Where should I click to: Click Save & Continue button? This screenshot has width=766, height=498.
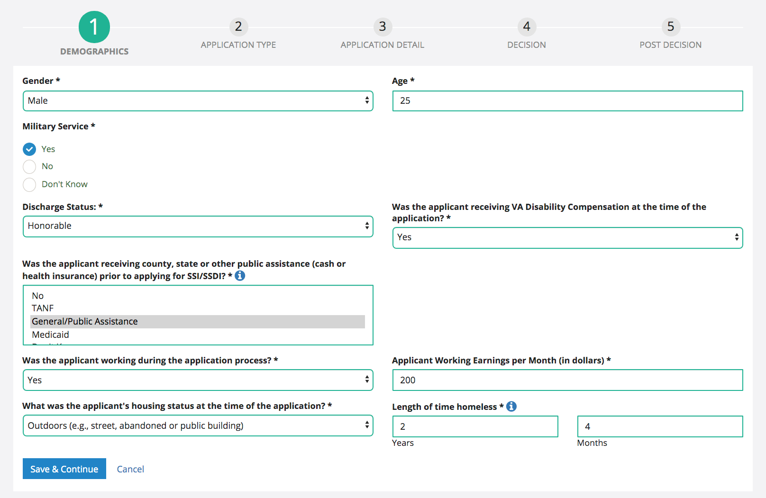pyautogui.click(x=64, y=469)
